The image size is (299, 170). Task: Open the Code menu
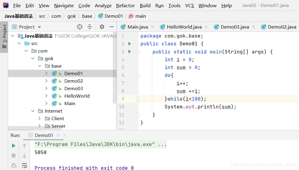click(84, 6)
